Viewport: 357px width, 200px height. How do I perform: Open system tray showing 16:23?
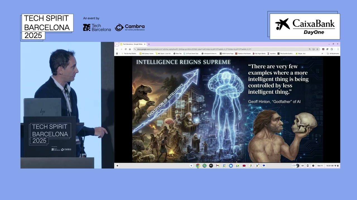pyautogui.click(x=332, y=166)
